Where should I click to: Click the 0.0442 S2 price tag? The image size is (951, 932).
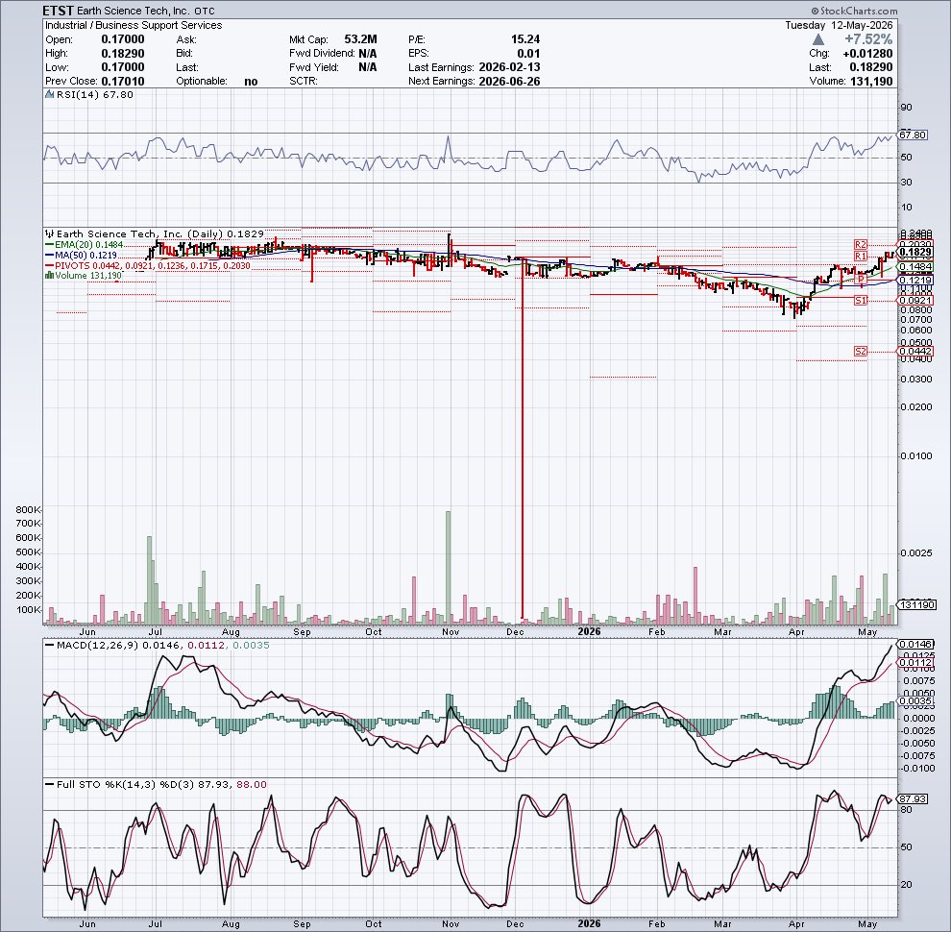click(x=915, y=352)
